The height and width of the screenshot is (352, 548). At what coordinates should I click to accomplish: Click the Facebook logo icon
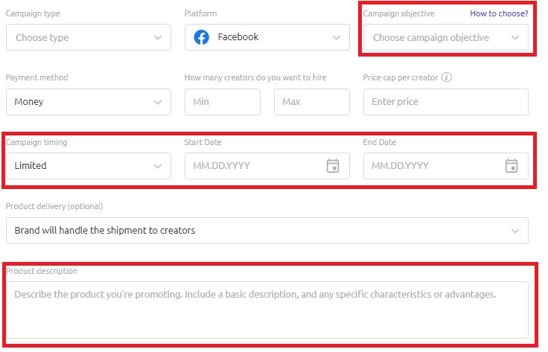pyautogui.click(x=202, y=37)
